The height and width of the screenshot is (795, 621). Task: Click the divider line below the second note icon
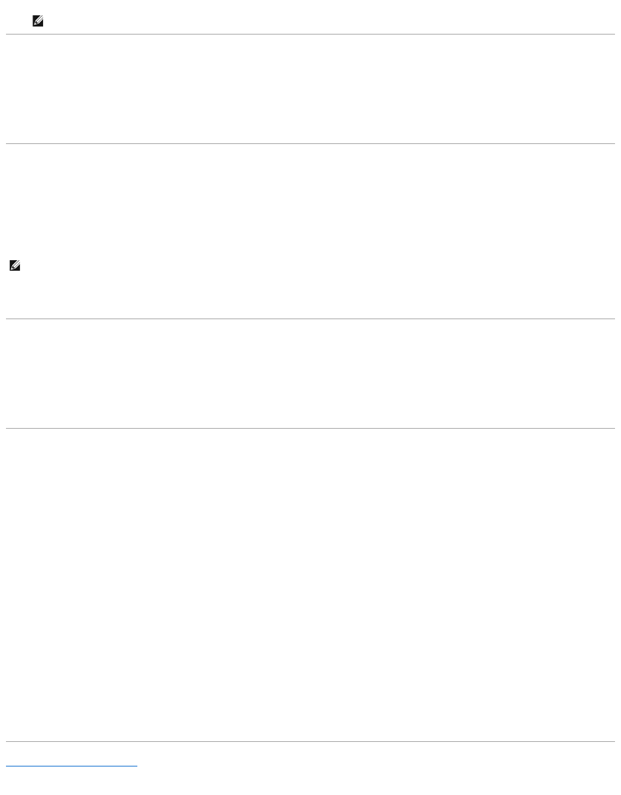tap(310, 319)
